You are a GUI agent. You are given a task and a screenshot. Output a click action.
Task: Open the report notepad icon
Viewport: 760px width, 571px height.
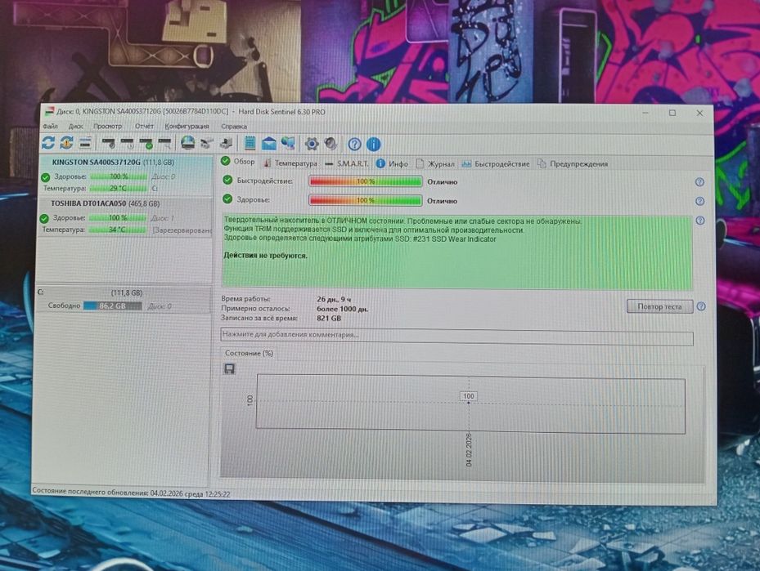pyautogui.click(x=250, y=143)
